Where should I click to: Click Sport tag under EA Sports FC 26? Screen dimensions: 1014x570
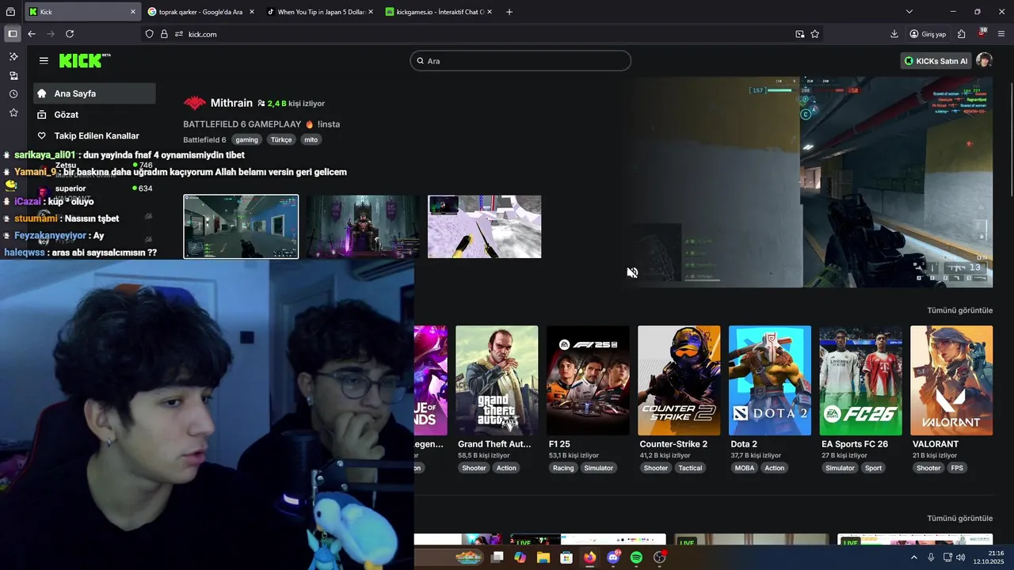coord(873,468)
